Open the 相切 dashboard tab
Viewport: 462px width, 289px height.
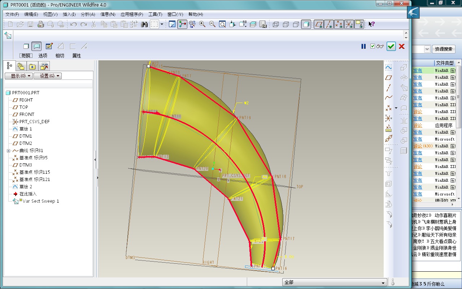pyautogui.click(x=60, y=56)
